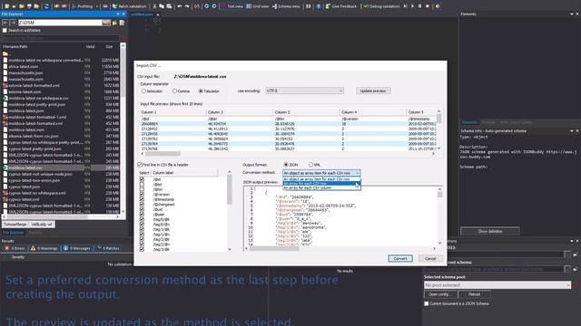The image size is (581, 326).
Task: Toggle the /@id column checkbox
Action: pyautogui.click(x=142, y=179)
